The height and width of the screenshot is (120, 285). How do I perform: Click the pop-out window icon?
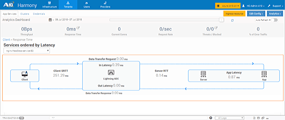point(263,118)
